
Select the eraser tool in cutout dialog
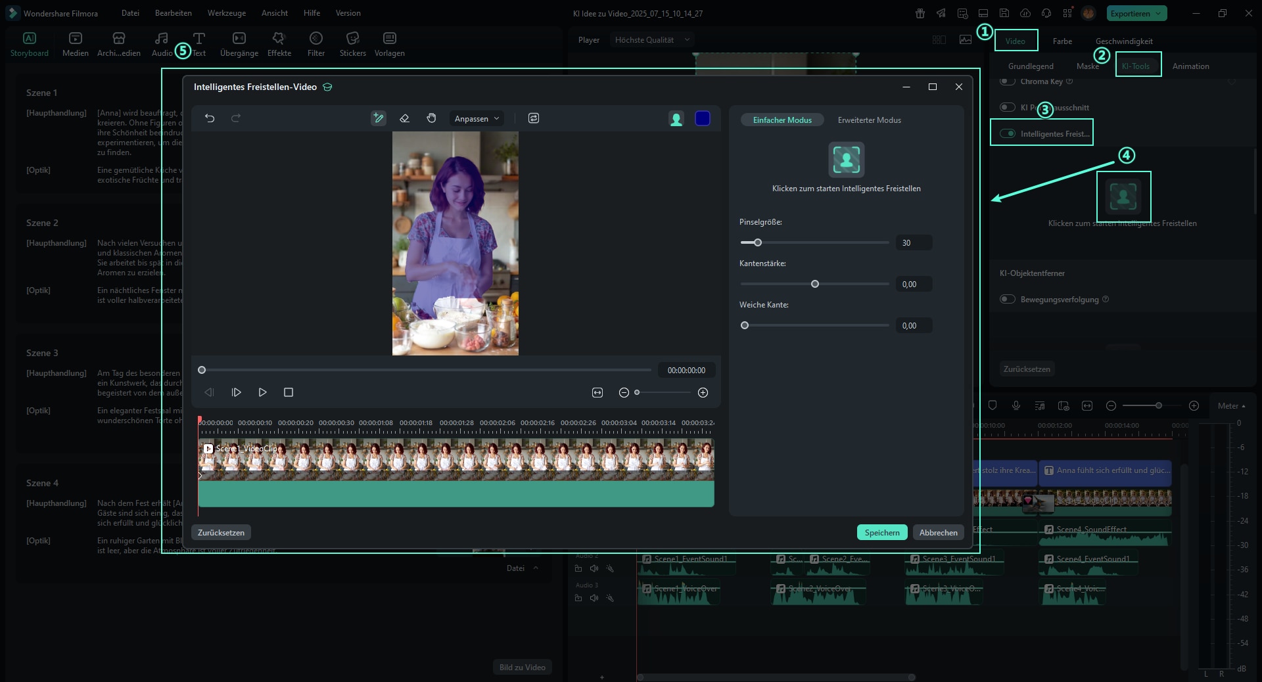point(405,118)
